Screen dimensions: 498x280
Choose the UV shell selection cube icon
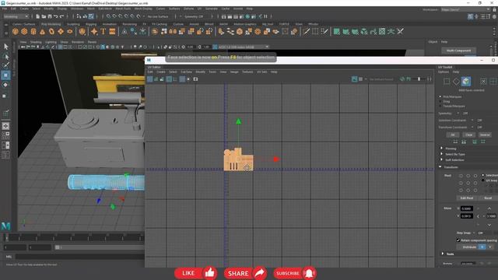[x=466, y=81]
